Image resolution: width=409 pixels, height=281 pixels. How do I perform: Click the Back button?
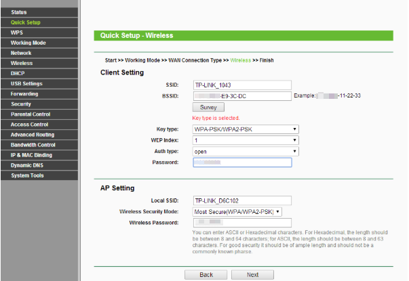[x=206, y=275]
